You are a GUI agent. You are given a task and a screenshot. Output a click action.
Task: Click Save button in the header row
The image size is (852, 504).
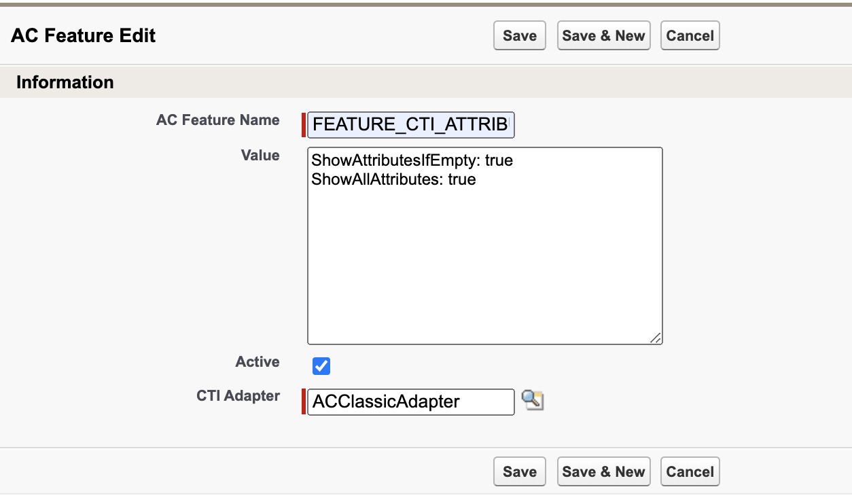(520, 35)
